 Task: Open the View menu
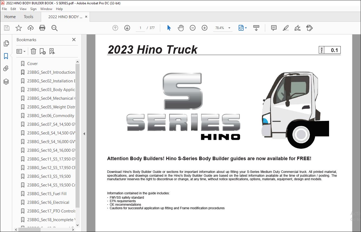tap(23, 9)
